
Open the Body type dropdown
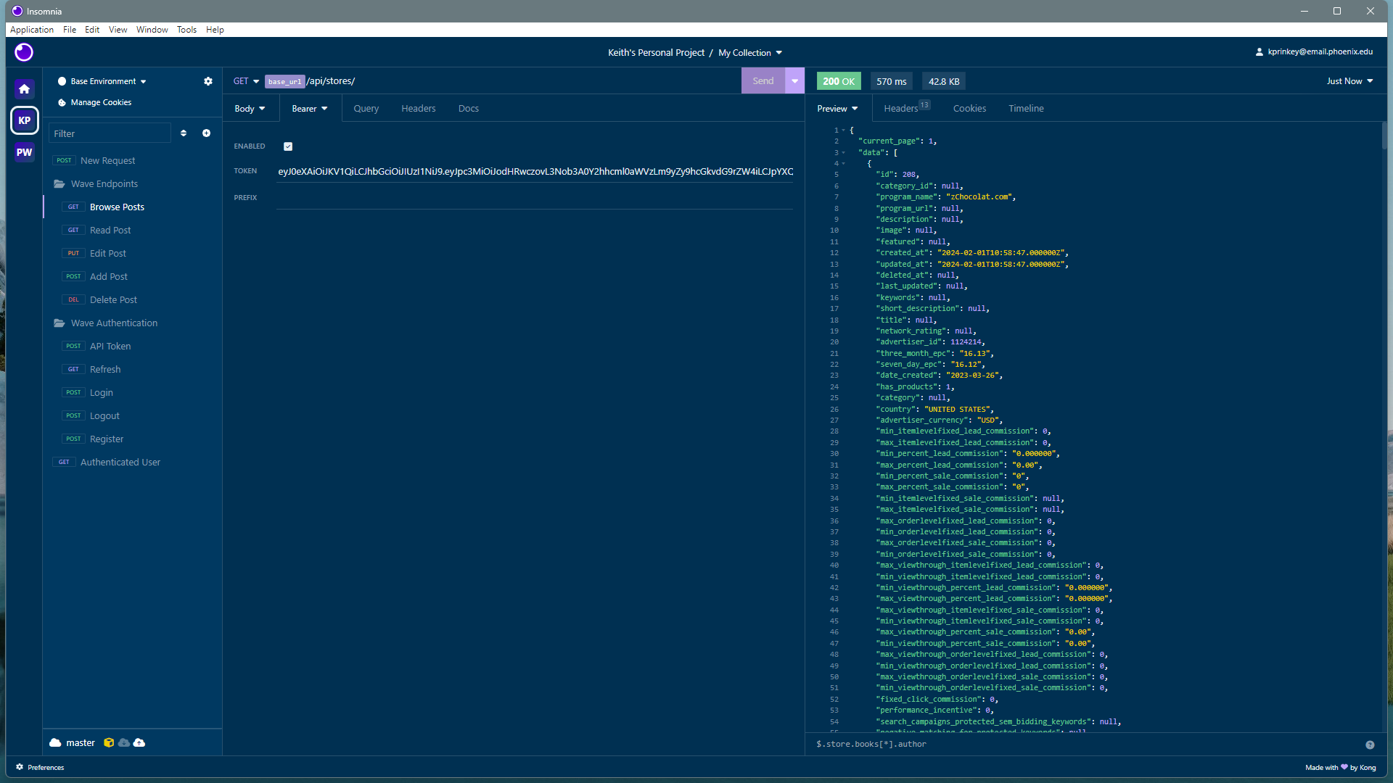click(x=250, y=109)
